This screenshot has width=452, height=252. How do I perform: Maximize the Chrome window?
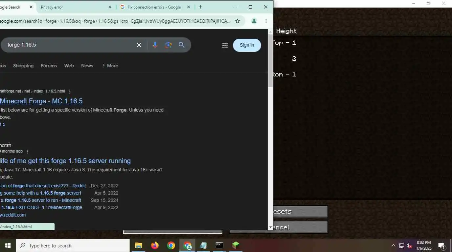tap(251, 7)
